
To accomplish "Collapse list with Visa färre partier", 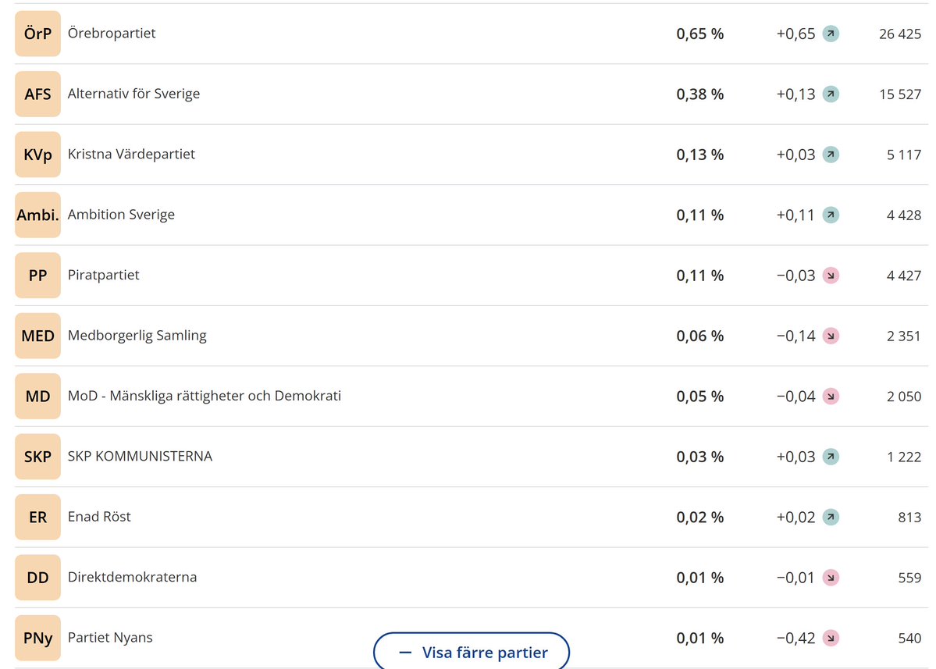I will coord(472,652).
